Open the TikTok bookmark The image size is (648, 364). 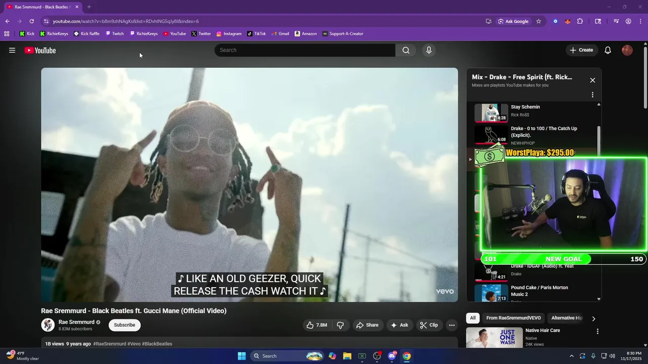[x=256, y=34]
